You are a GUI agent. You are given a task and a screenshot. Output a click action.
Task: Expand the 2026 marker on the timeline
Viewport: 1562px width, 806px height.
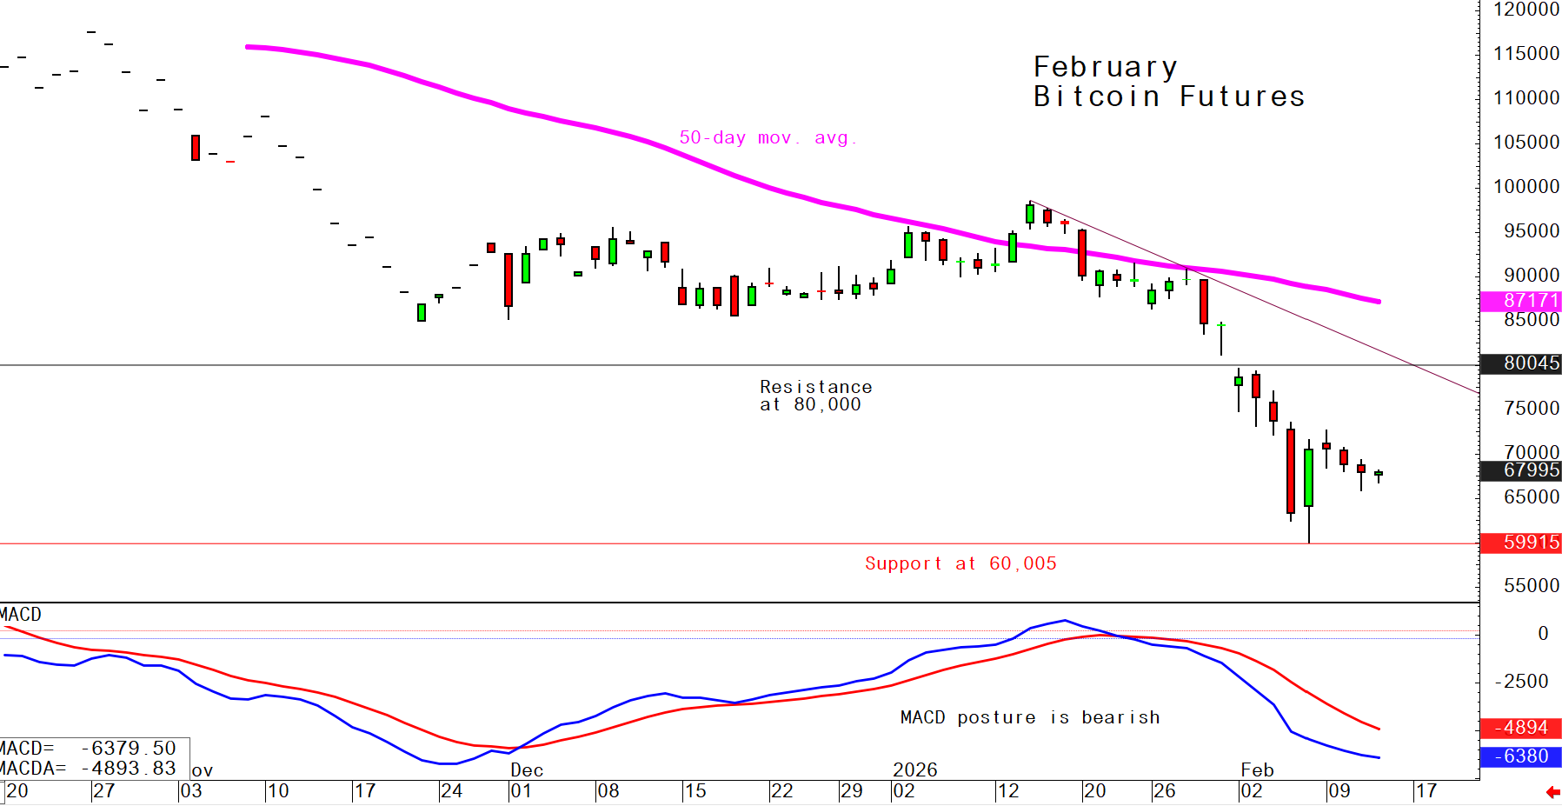[916, 769]
